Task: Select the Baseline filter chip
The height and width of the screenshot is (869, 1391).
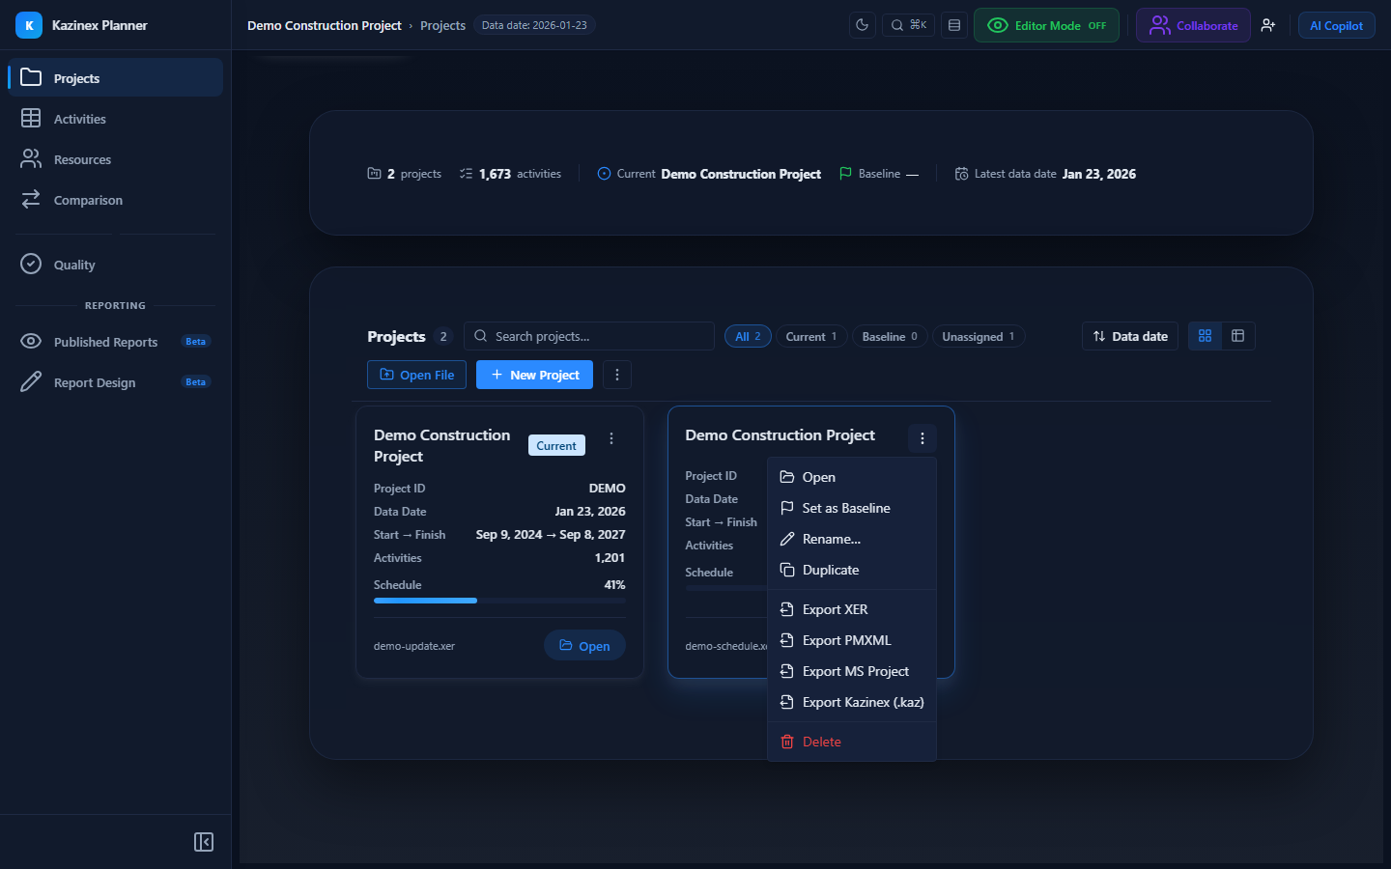Action: pos(890,336)
